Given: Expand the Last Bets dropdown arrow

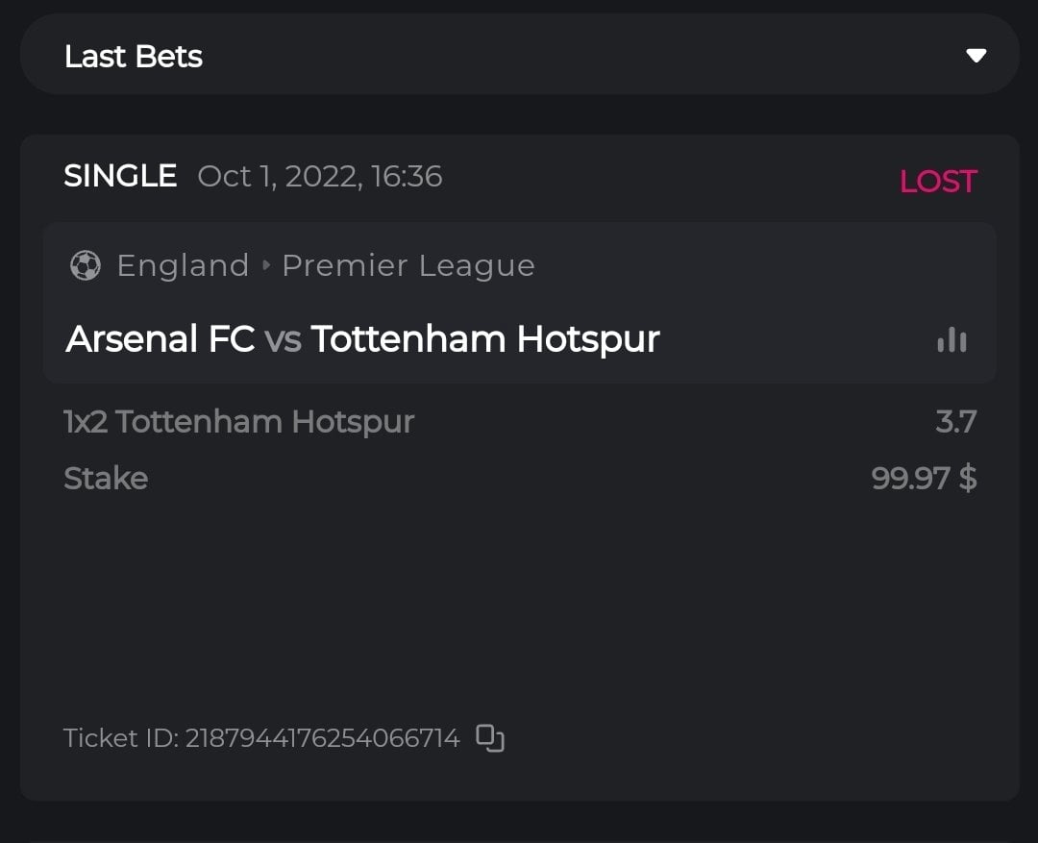Looking at the screenshot, I should (x=976, y=56).
